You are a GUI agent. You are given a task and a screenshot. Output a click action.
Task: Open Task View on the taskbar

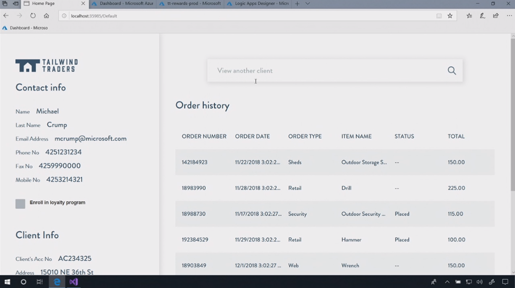coord(40,282)
